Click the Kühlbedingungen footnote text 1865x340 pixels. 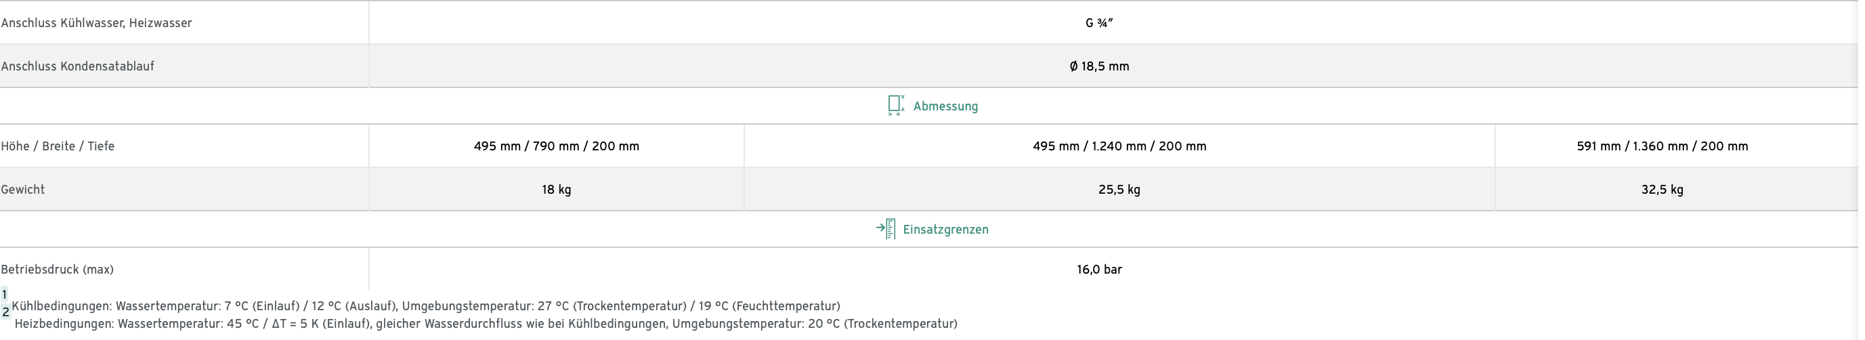tap(426, 306)
